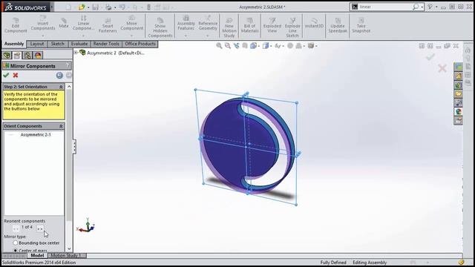Open ConfigurationManager tab icon
Screen dimensions: 475x267
click(x=27, y=55)
